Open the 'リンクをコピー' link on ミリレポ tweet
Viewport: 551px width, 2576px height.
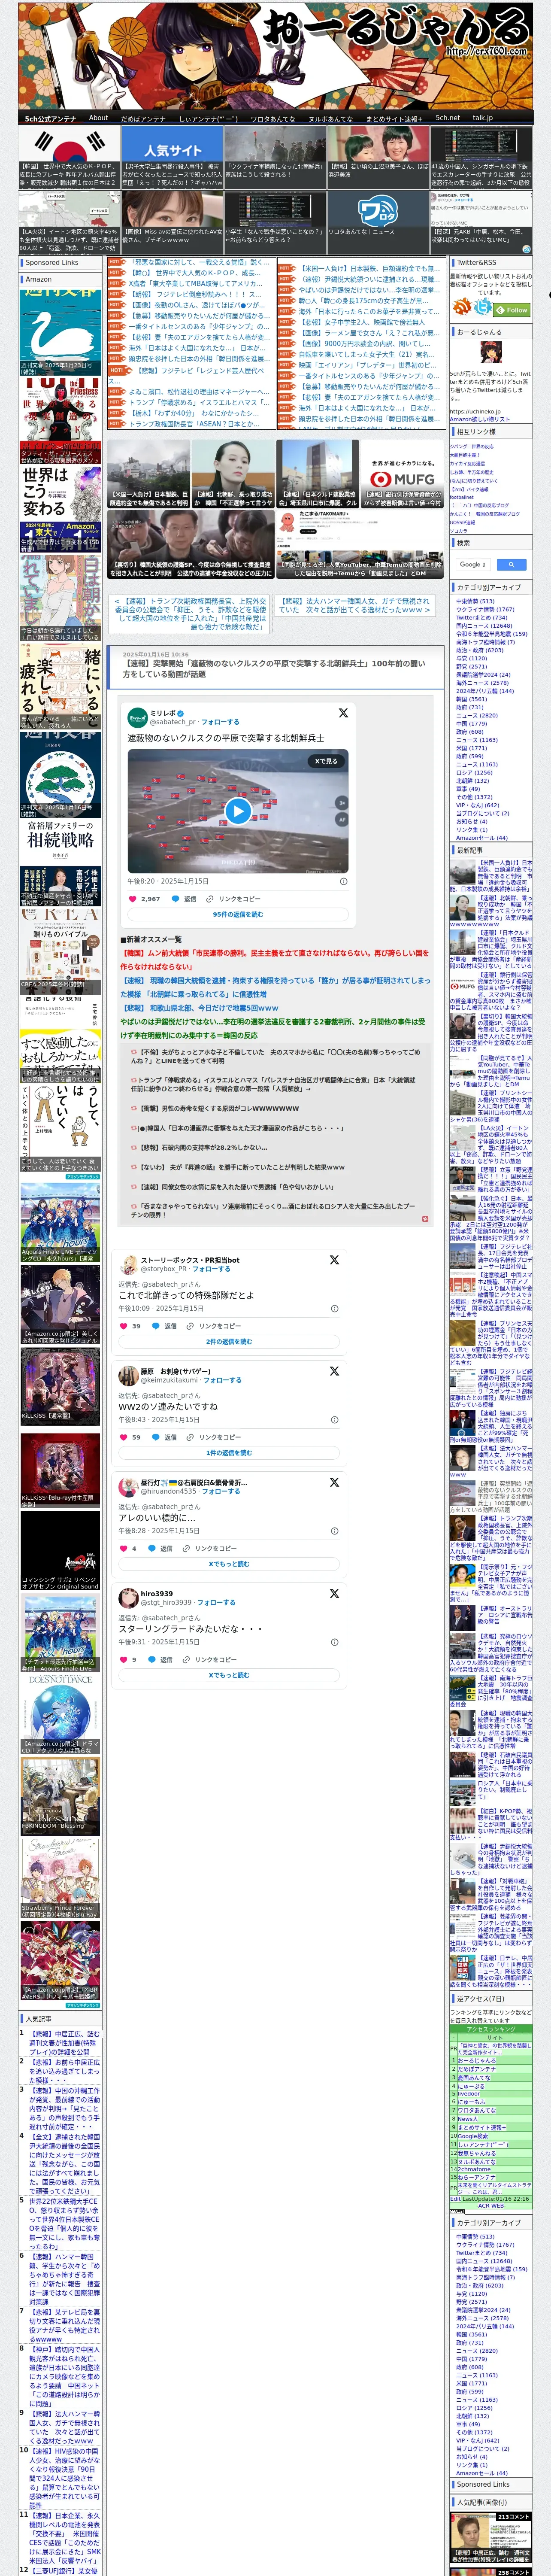point(239,898)
